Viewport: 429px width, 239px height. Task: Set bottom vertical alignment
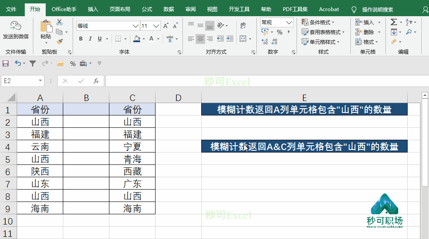(x=210, y=26)
